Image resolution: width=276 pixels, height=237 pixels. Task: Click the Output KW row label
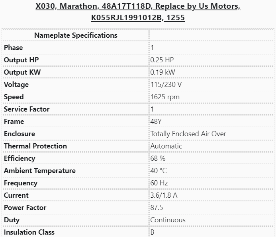coord(22,72)
